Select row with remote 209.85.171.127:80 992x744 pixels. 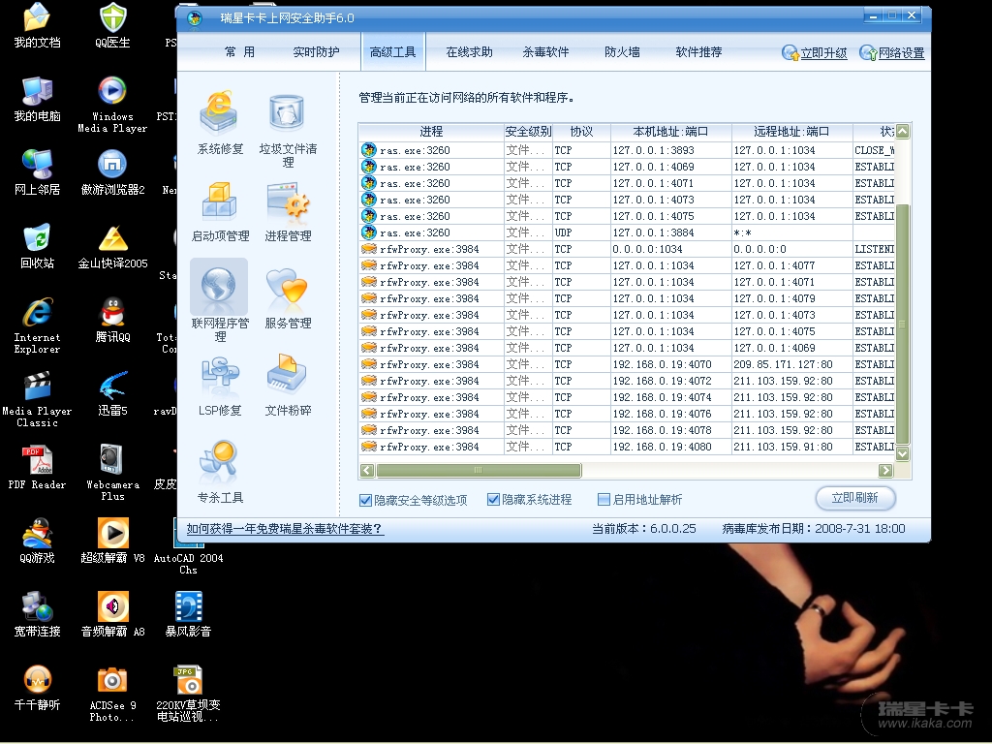click(x=627, y=364)
